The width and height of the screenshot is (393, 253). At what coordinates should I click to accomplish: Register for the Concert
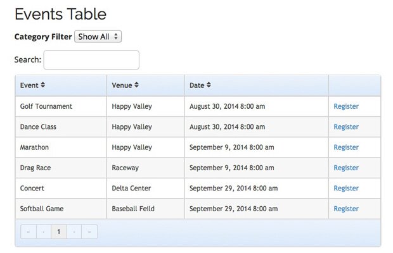[346, 188]
